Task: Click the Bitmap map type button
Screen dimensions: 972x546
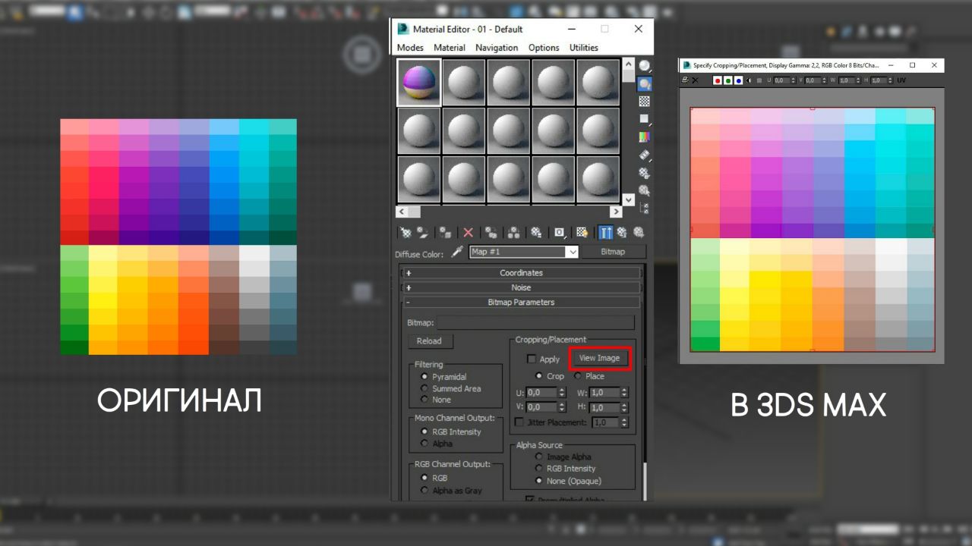Action: click(x=613, y=252)
